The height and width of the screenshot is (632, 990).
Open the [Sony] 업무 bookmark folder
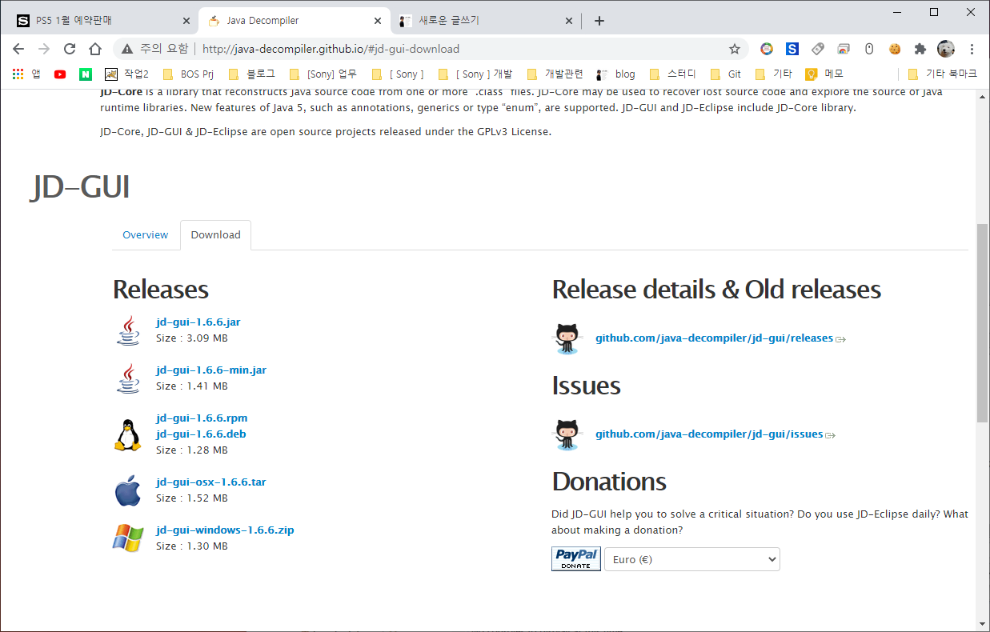click(323, 74)
